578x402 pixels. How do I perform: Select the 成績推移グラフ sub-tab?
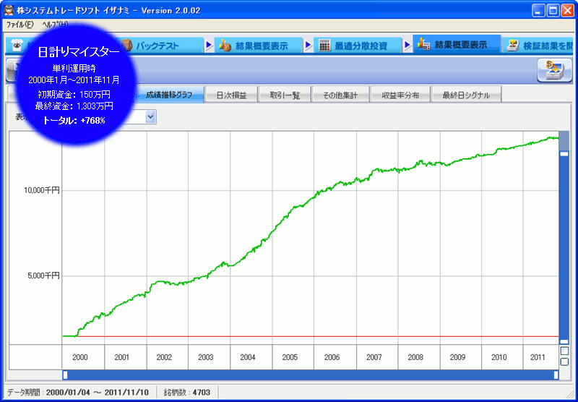click(169, 95)
